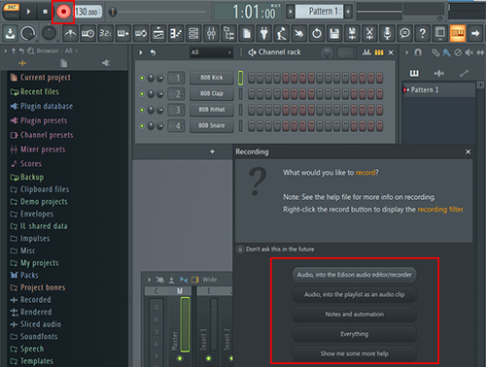The height and width of the screenshot is (367, 486).
Task: Click the Save project floppy icon
Action: [334, 33]
